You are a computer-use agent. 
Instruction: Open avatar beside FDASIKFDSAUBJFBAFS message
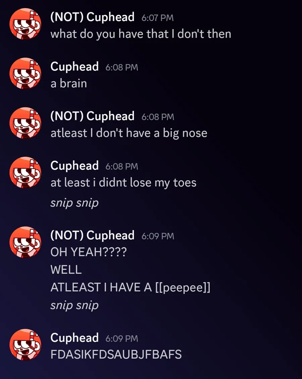25,345
